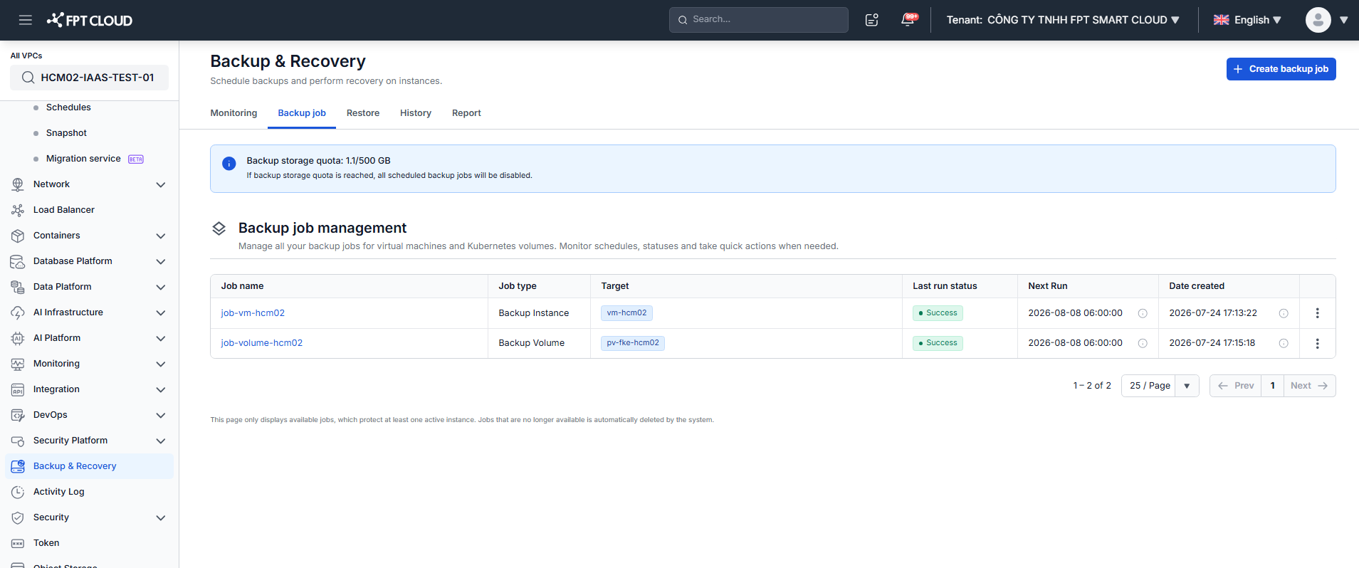Screen dimensions: 1359x568
Task: Click the Next Run info icon for job-volume-hcm02
Action: click(1143, 343)
